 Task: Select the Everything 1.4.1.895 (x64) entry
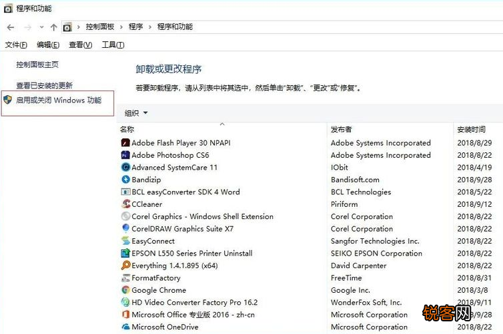click(175, 265)
